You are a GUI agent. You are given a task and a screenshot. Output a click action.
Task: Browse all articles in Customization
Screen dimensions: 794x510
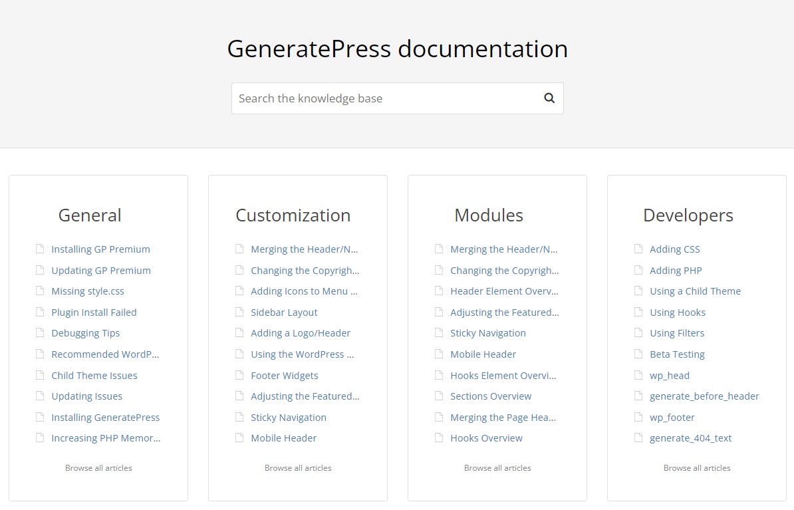(298, 468)
